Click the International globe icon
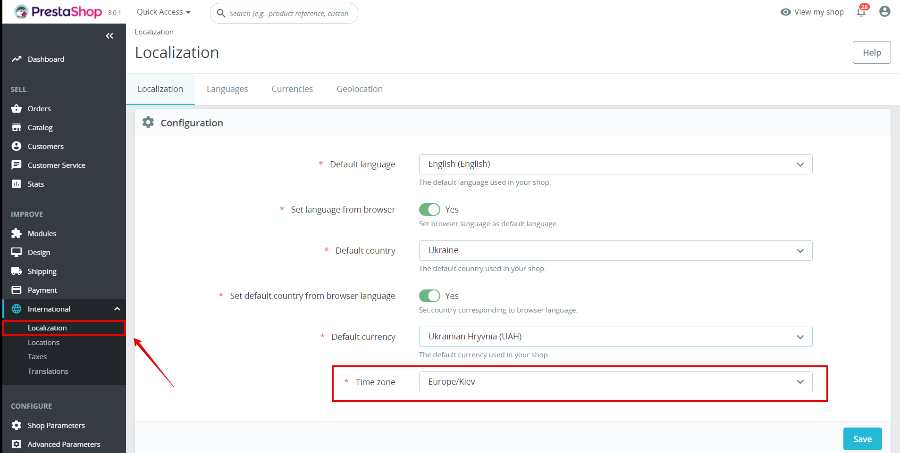 click(x=17, y=309)
